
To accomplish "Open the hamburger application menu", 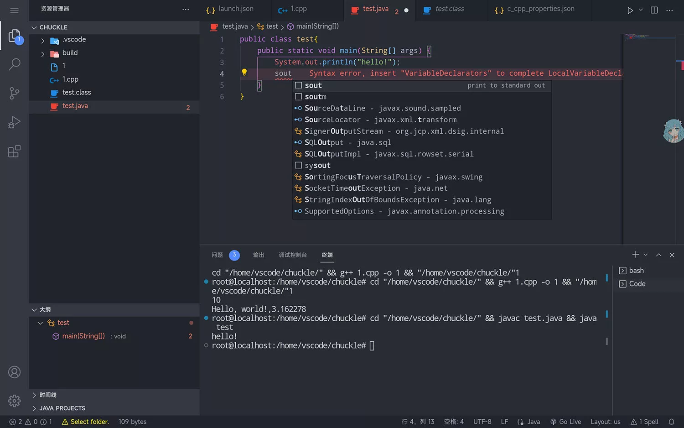I will pos(14,10).
